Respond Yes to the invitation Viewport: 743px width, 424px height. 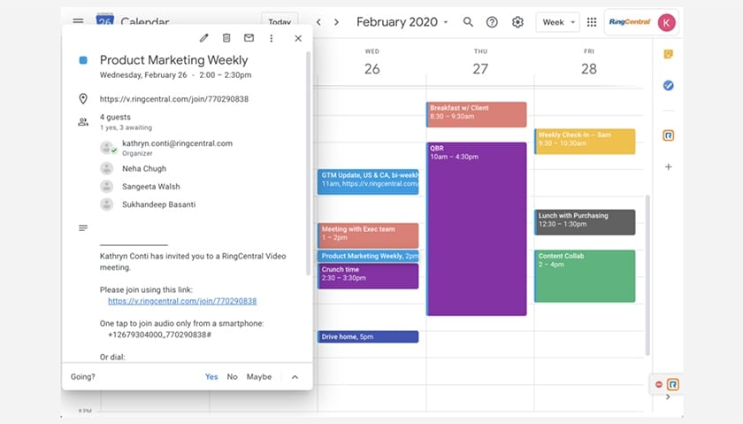[x=211, y=376]
